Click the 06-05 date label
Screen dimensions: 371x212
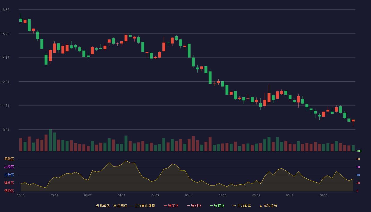point(256,195)
